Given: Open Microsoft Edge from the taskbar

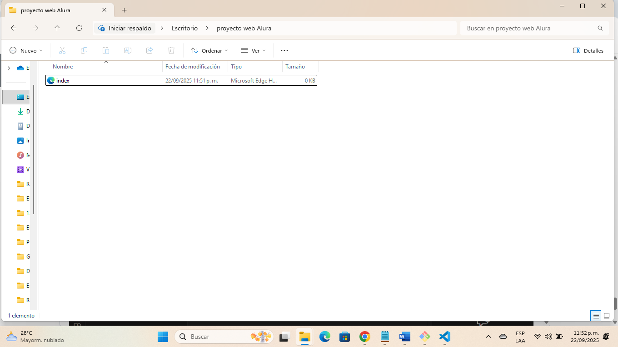Looking at the screenshot, I should (324, 337).
